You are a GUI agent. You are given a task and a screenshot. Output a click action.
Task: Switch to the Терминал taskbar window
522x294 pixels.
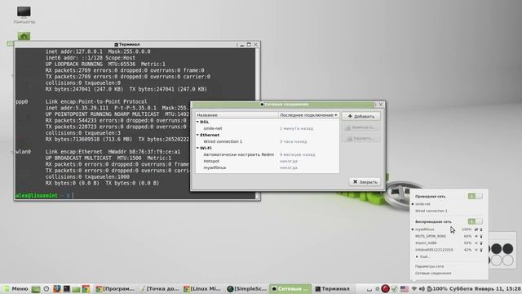(x=333, y=289)
